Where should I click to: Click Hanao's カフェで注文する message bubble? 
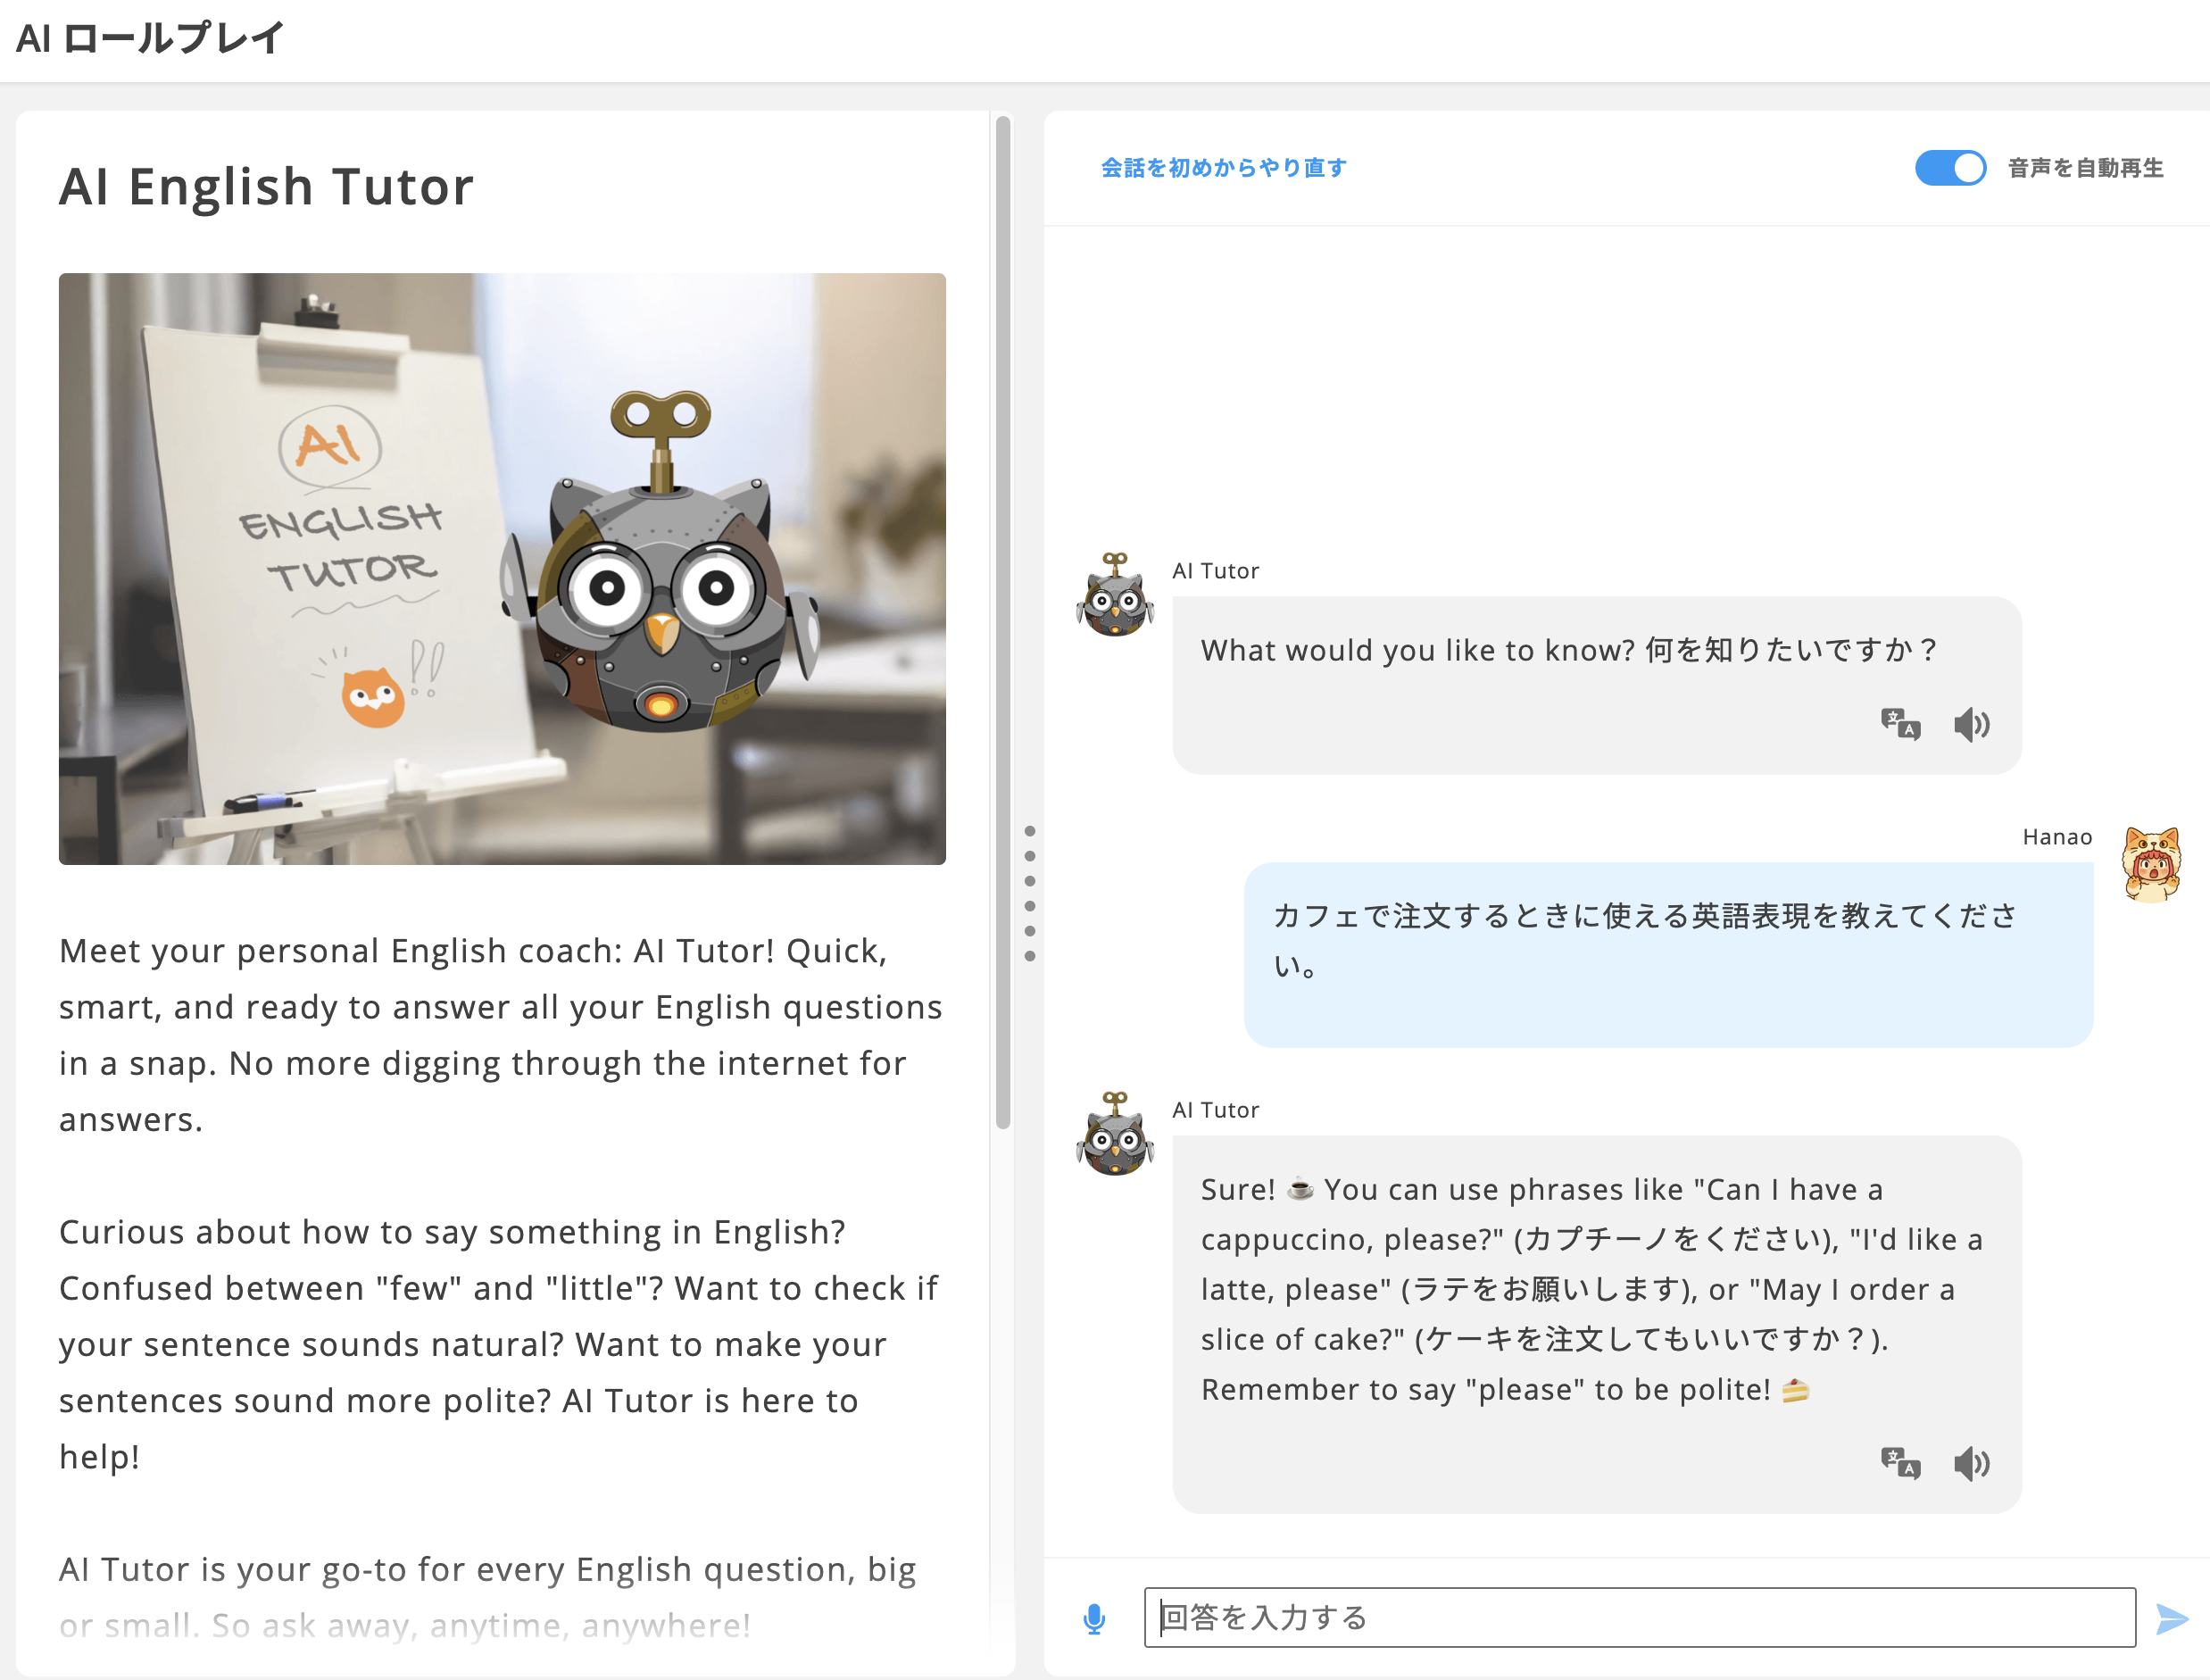pos(1668,955)
